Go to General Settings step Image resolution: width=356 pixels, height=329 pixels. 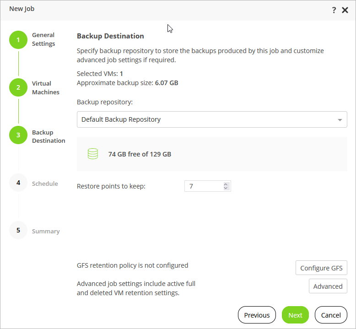[x=43, y=39]
